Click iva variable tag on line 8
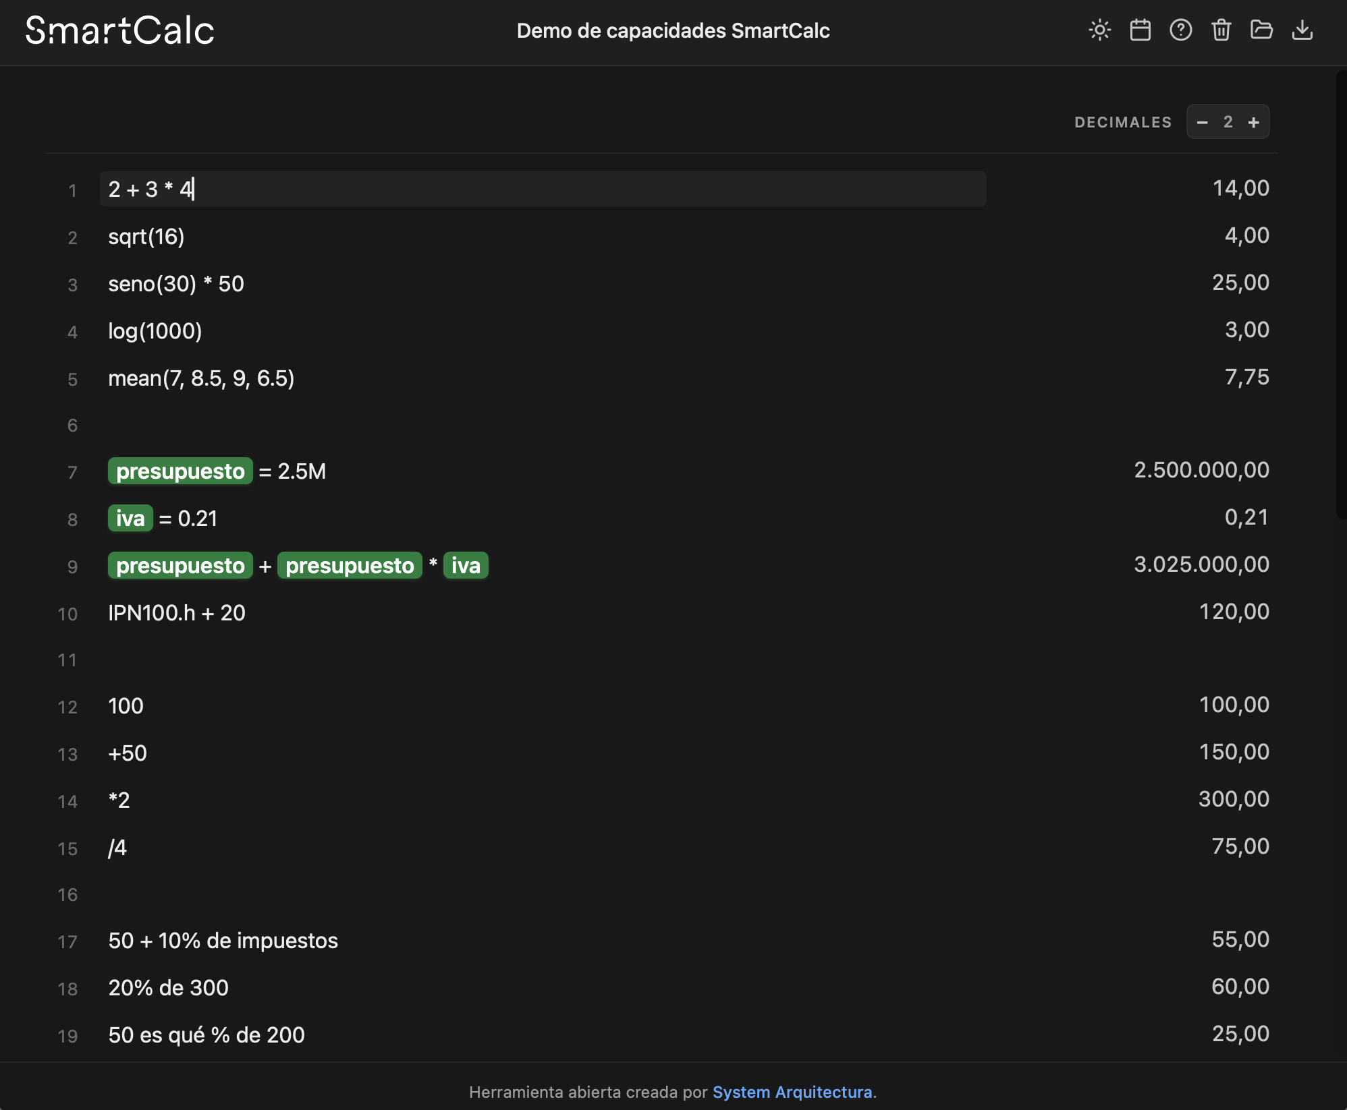This screenshot has height=1110, width=1347. click(130, 518)
